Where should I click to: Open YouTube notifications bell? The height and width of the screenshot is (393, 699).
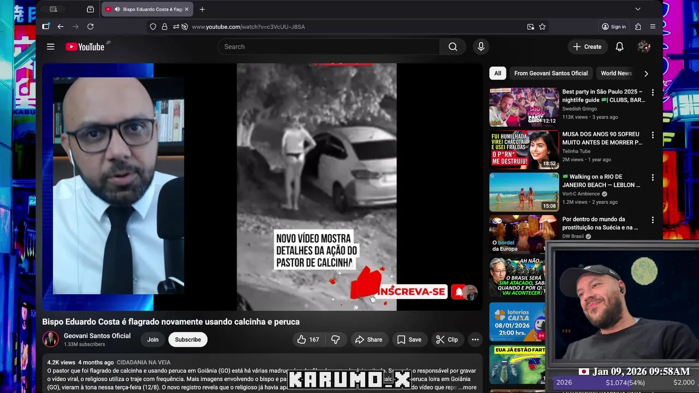(619, 47)
